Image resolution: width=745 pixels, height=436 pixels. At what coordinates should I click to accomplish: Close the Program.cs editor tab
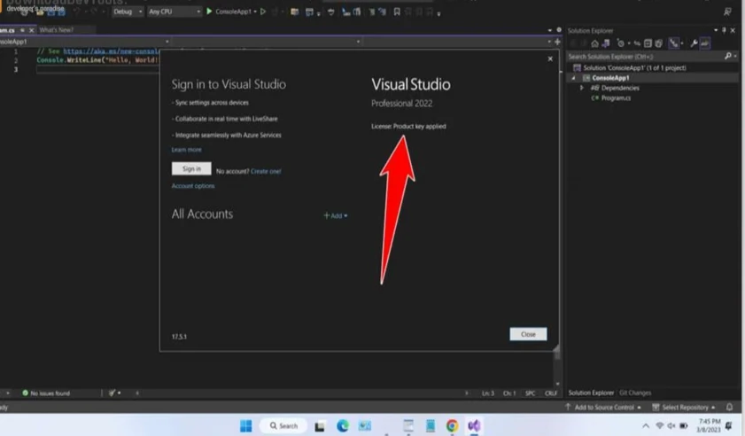coord(32,30)
